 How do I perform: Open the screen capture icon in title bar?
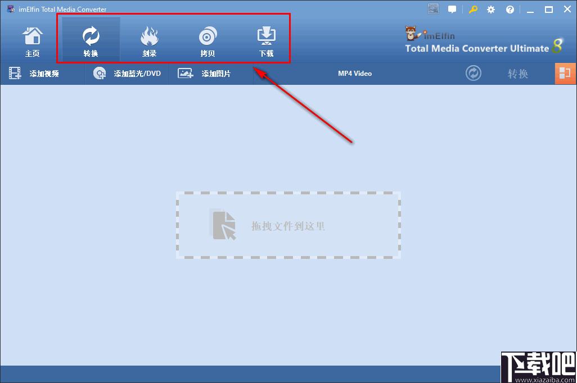click(434, 9)
